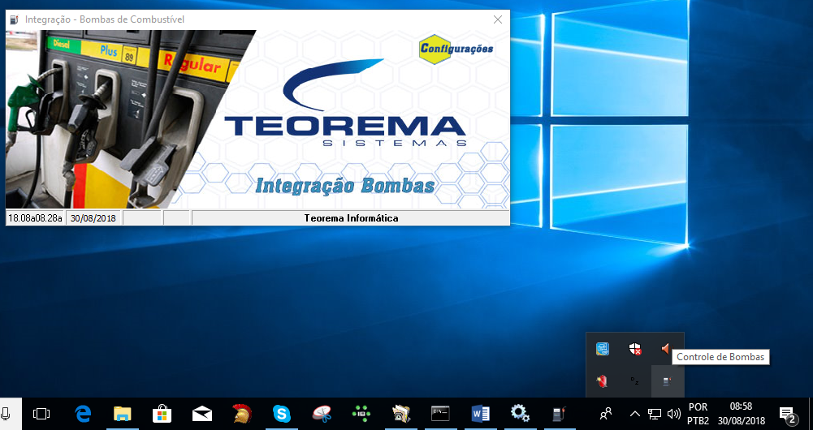This screenshot has width=813, height=430.
Task: Select the version 18.08a08.28a status cell
Action: [x=35, y=218]
